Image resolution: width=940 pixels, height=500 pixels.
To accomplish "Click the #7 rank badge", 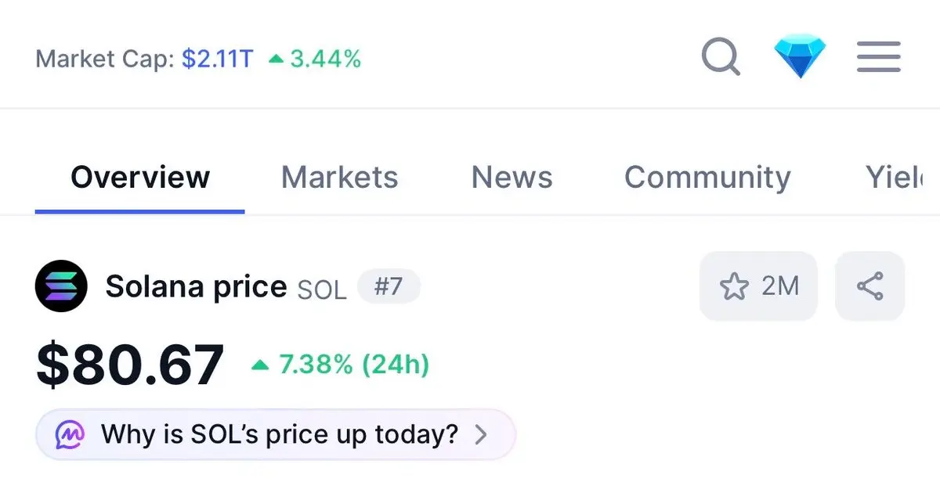I will (389, 286).
